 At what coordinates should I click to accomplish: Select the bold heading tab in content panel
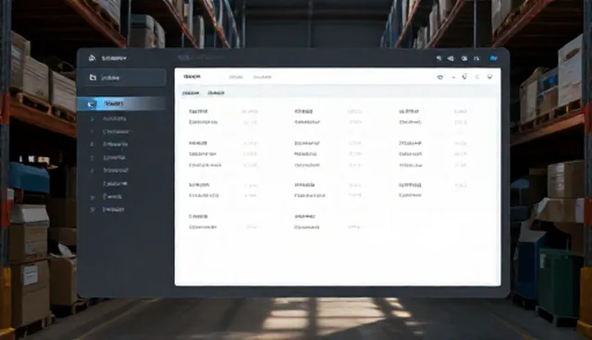click(x=191, y=77)
